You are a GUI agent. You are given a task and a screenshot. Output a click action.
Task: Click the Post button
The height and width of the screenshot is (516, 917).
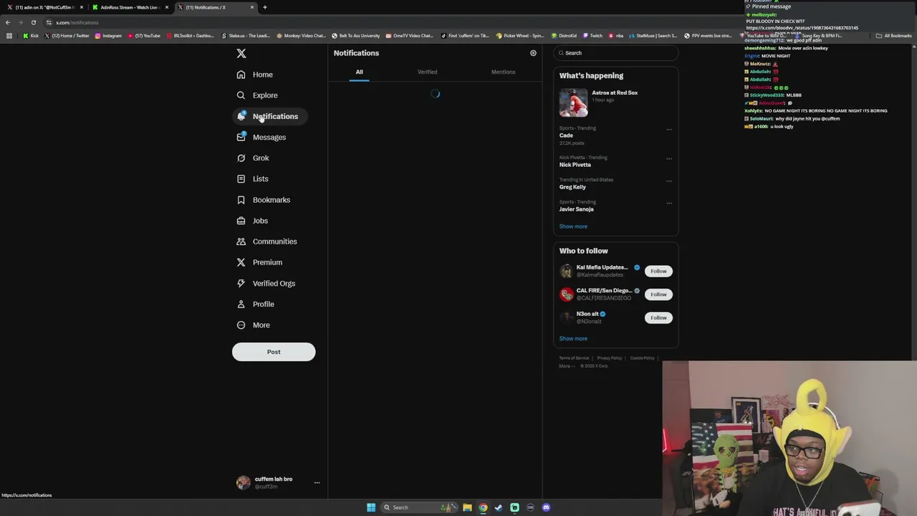[274, 352]
